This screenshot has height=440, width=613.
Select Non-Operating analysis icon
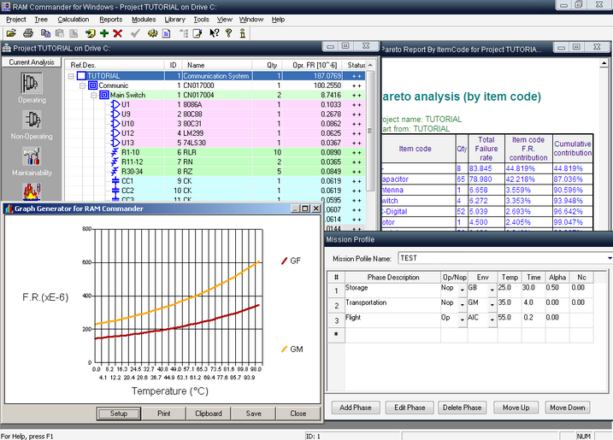32,120
